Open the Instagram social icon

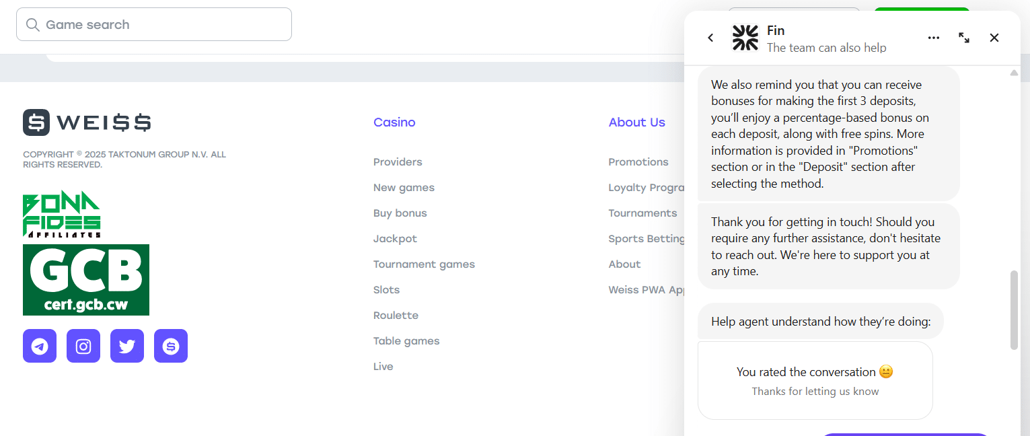pos(83,346)
